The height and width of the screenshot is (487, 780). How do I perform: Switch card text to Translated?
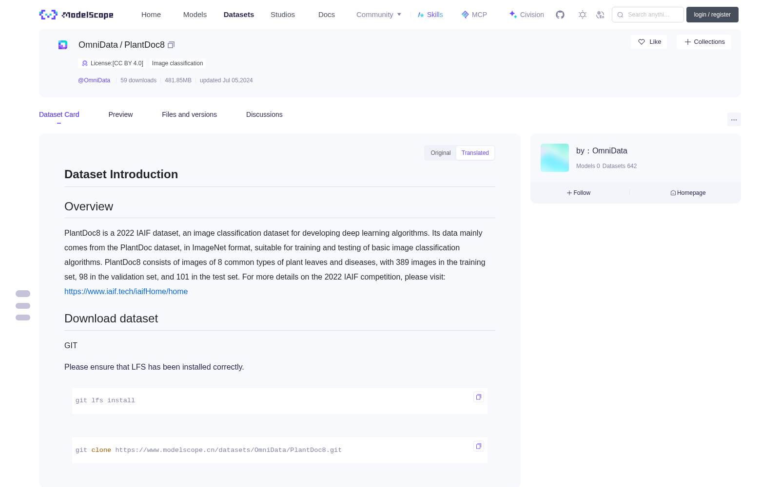[x=475, y=153]
